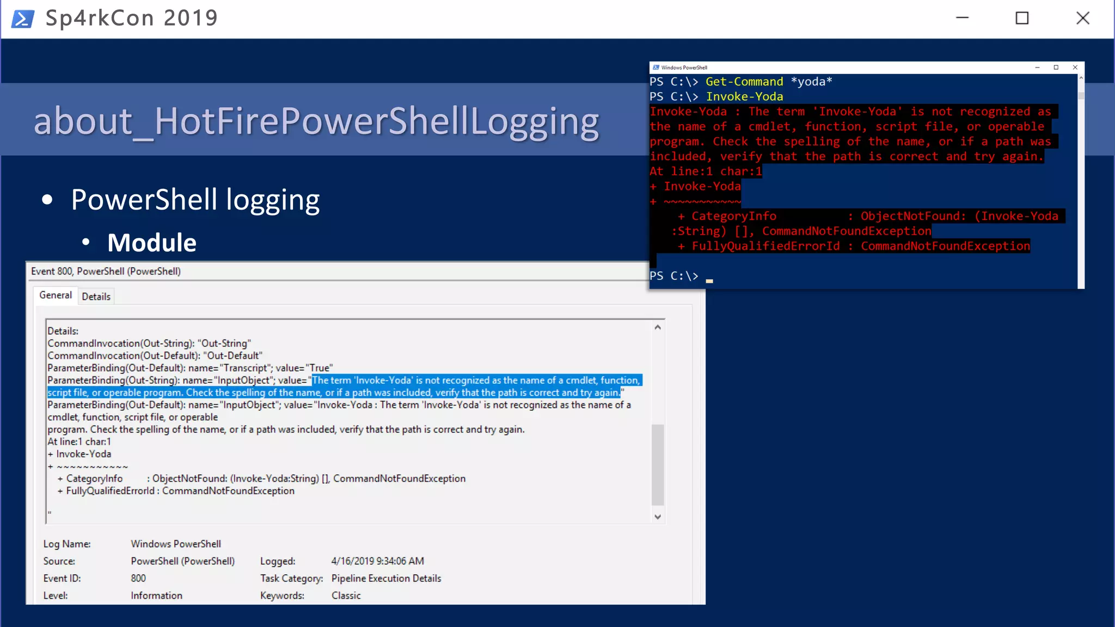Switch to the Details tab in Event 800
The image size is (1115, 627).
coord(96,297)
